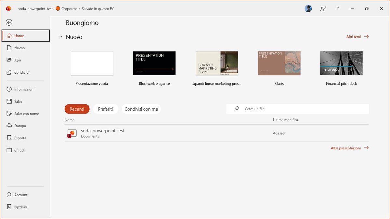Open Help with the question mark
390x219 pixels.
tap(338, 9)
